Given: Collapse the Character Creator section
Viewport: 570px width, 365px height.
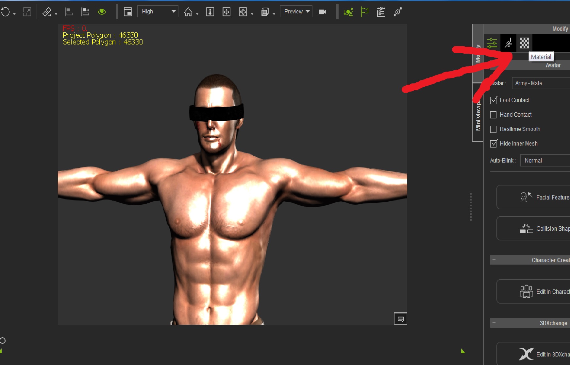Looking at the screenshot, I should point(494,260).
